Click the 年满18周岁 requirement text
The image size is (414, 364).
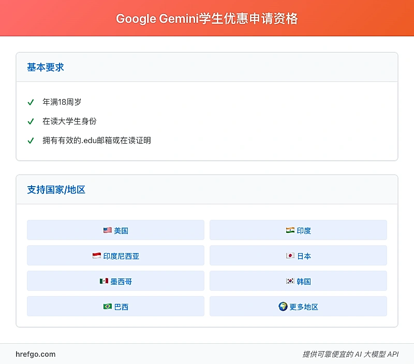pos(62,102)
